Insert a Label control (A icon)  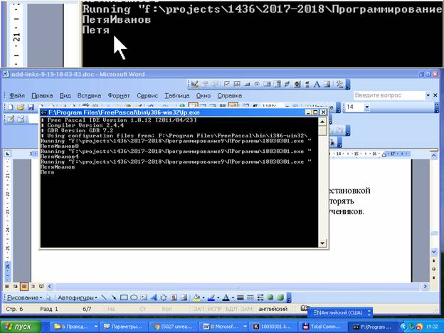tap(317, 84)
